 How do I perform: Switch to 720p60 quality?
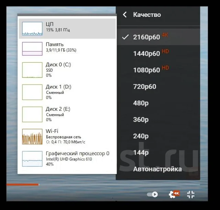coord(158,86)
